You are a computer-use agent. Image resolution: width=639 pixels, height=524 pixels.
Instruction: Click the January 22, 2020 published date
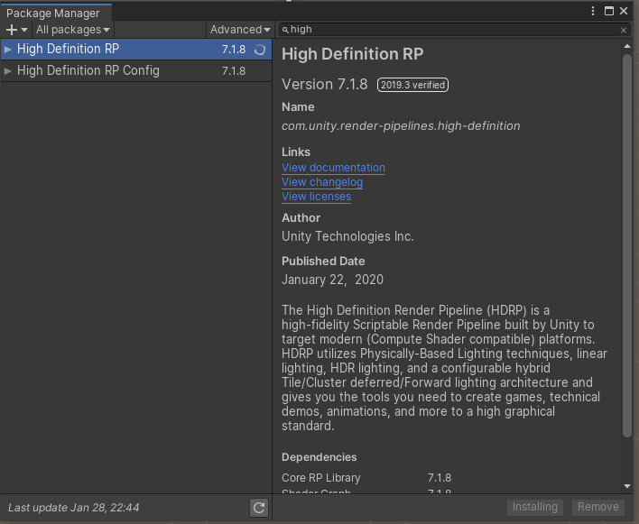click(332, 280)
